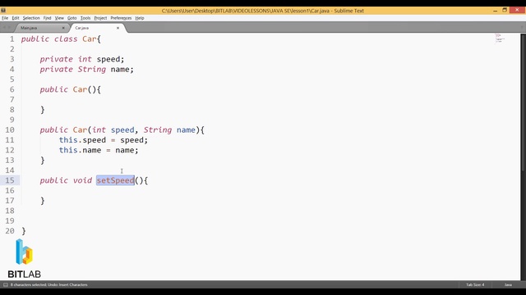Click line number 10 in the gutter
526x295 pixels.
[10, 129]
